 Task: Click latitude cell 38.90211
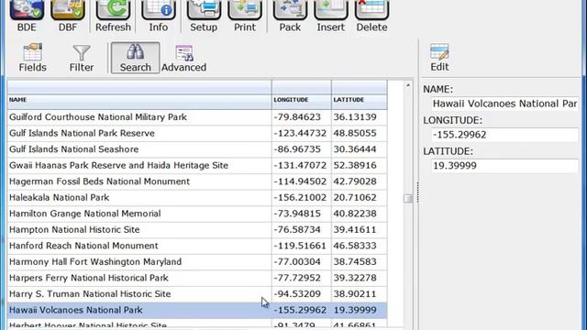(x=360, y=294)
